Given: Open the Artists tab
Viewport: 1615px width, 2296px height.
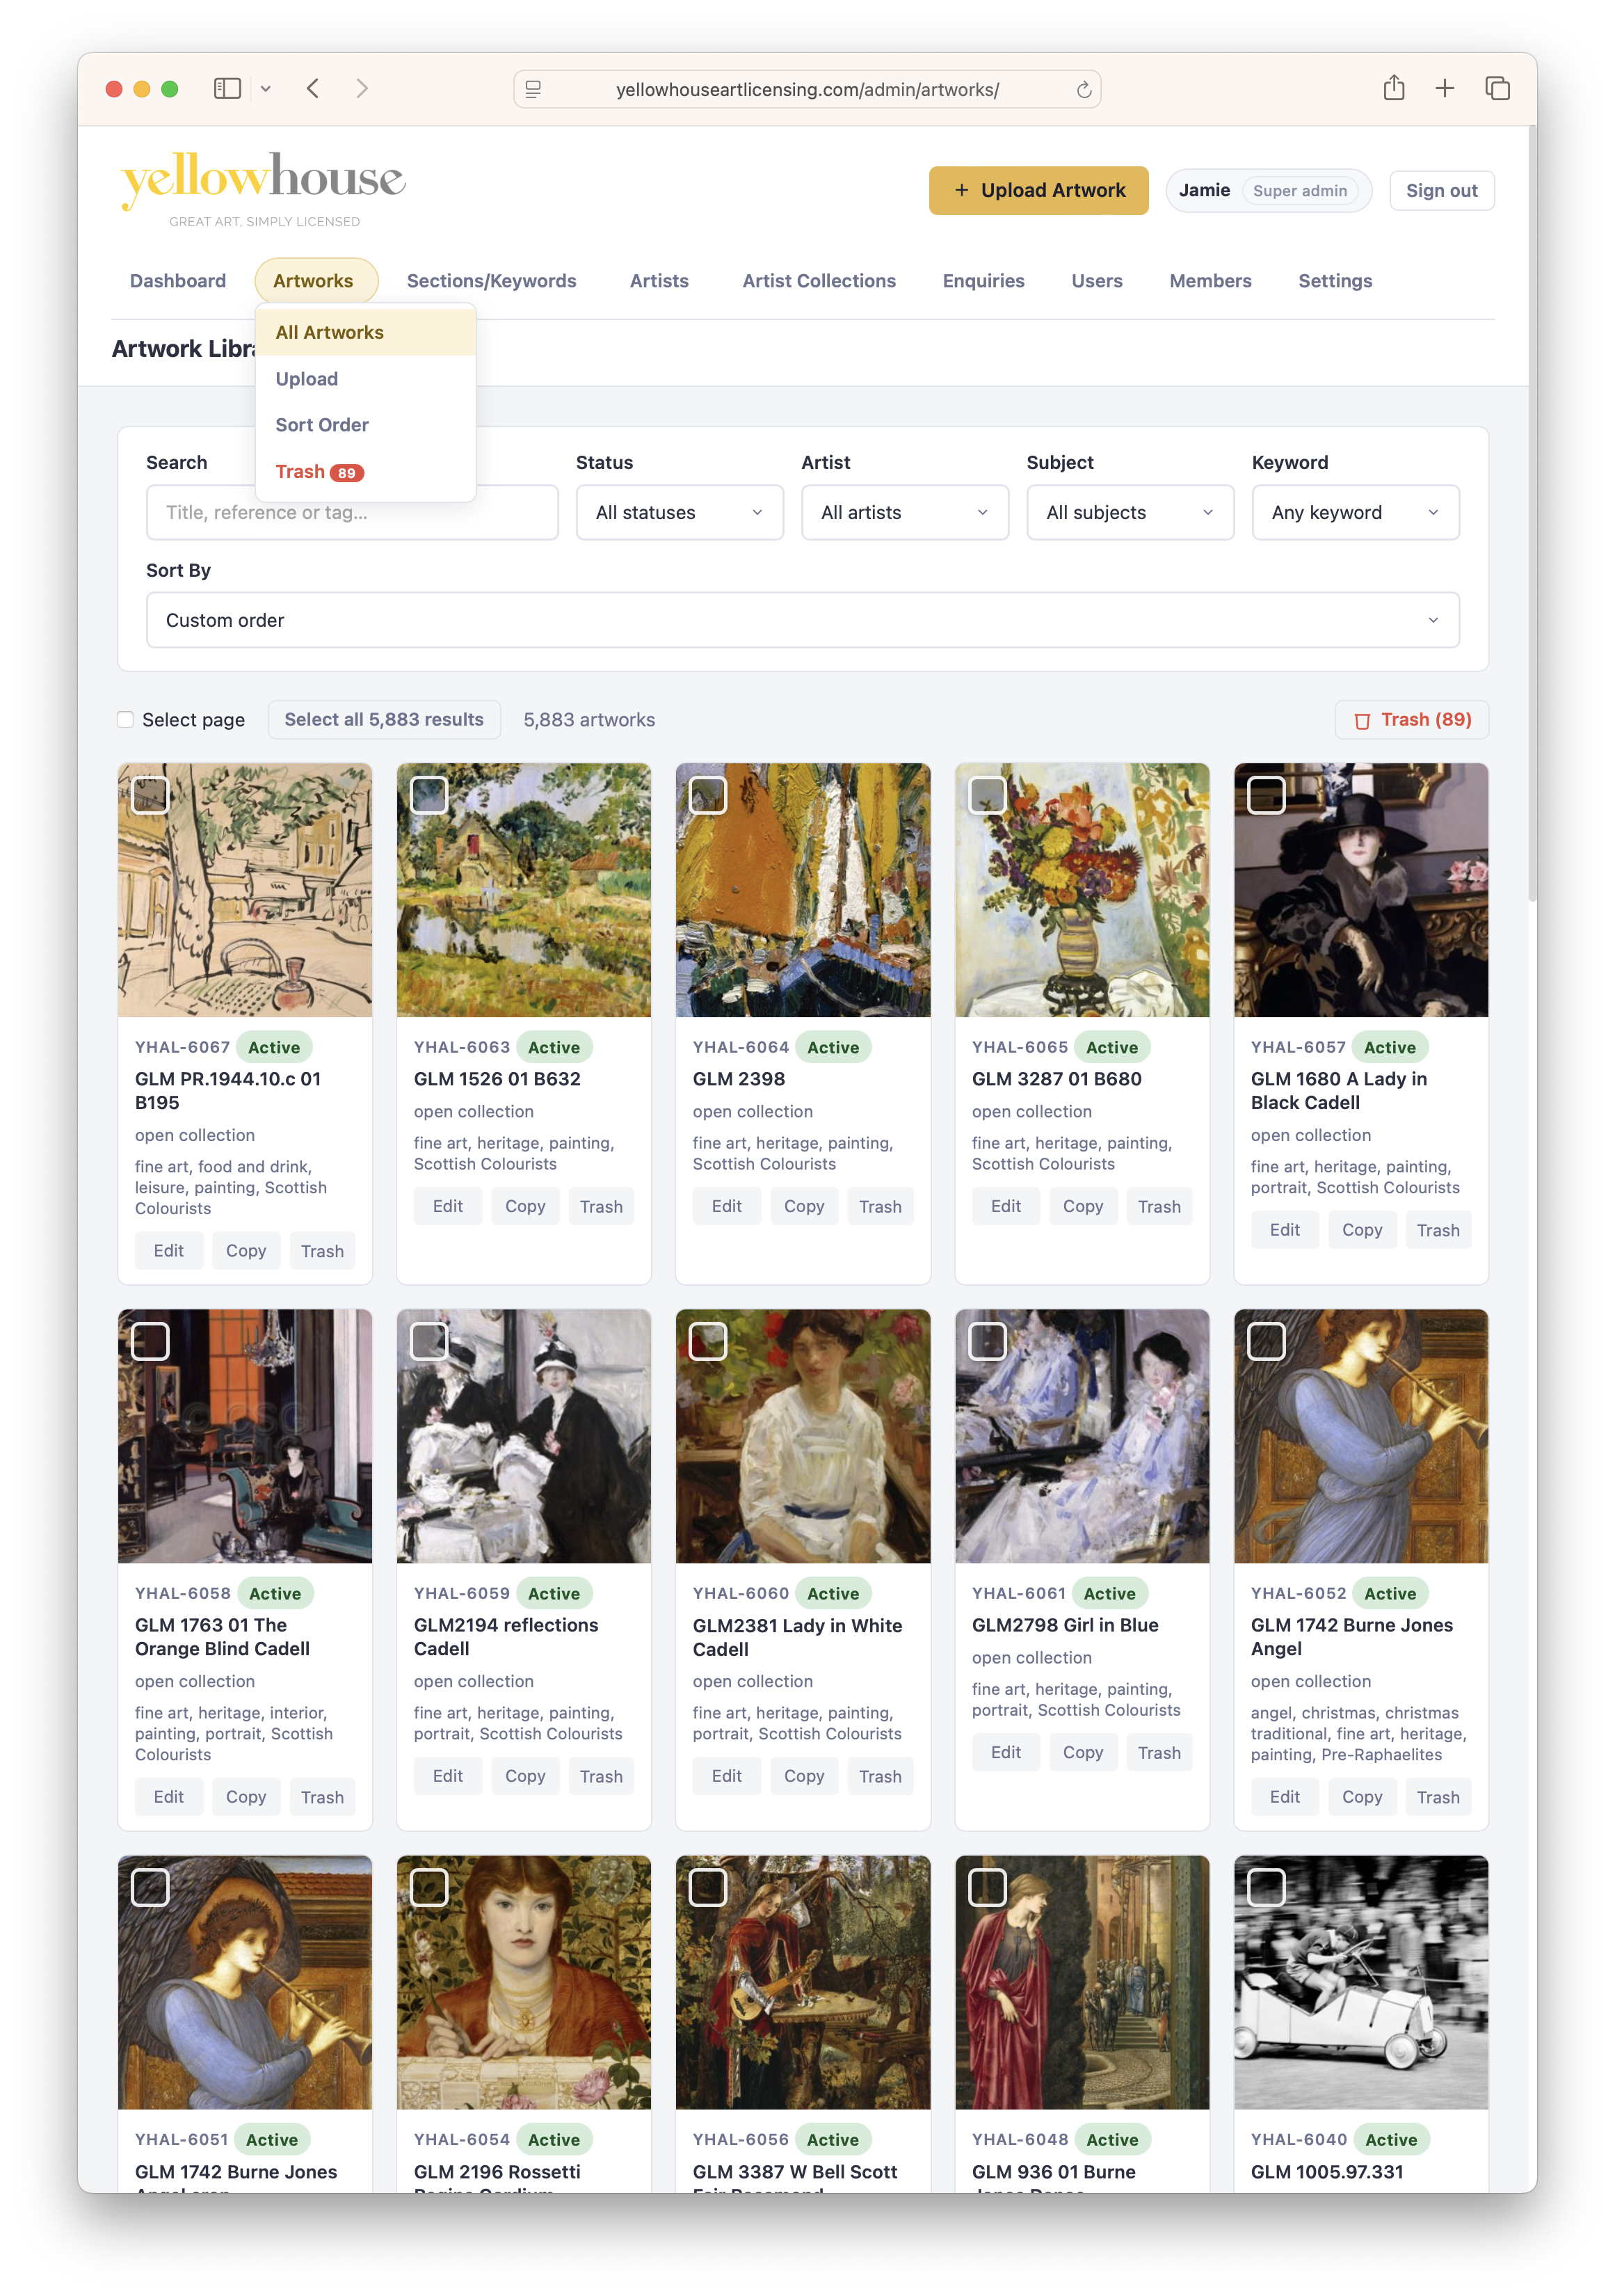Looking at the screenshot, I should pos(659,281).
